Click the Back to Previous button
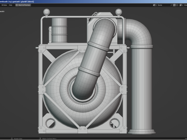Image resolution: width=187 pixels, height=140 pixels. 23,5
